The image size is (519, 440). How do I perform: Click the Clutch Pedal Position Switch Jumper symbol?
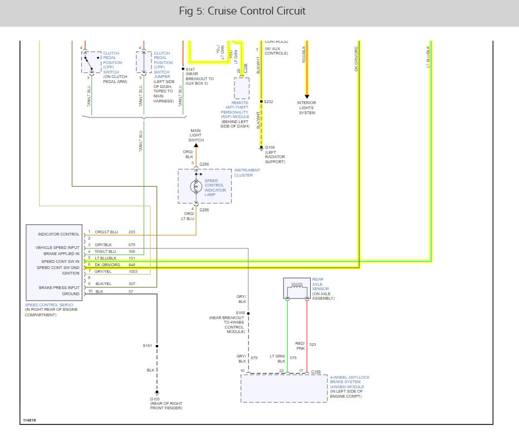[x=143, y=61]
